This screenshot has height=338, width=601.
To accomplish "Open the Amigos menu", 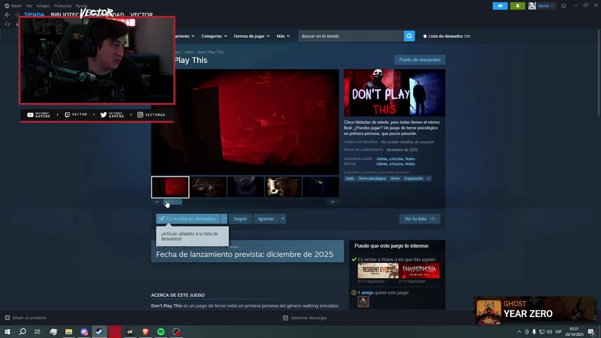I will pyautogui.click(x=43, y=6).
